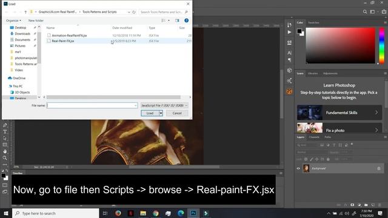388x218 pixels.
Task: Click the Load button in the dialog
Action: [150, 113]
